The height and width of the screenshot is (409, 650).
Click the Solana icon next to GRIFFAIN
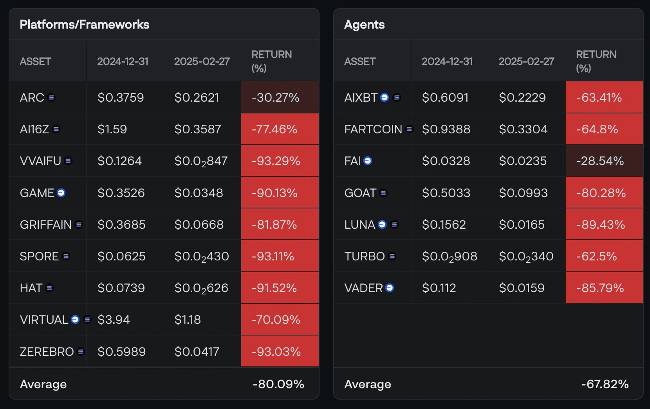[79, 224]
